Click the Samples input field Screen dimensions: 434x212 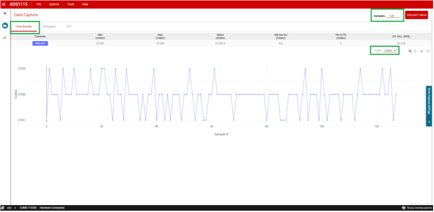[393, 16]
